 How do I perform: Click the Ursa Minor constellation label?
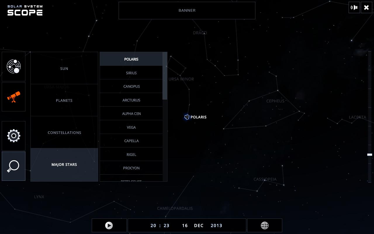coord(181,79)
